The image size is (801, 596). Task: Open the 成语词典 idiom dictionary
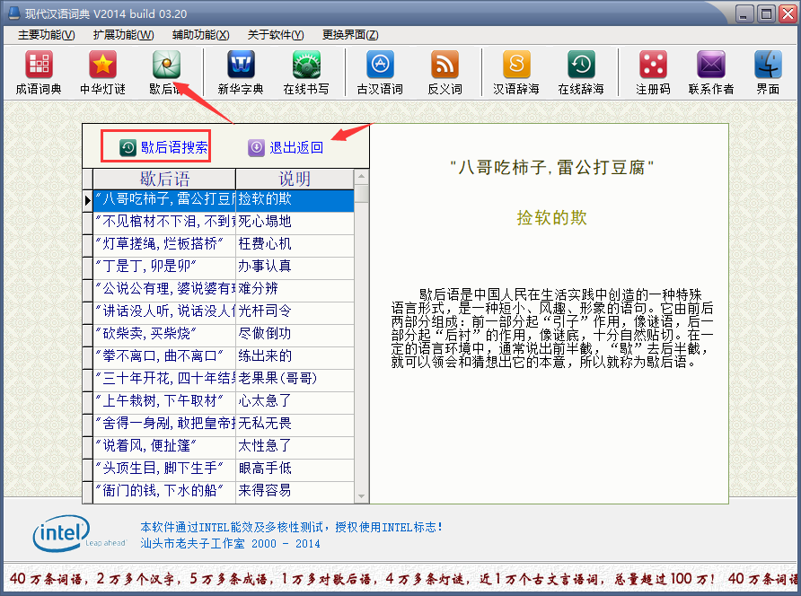(39, 72)
